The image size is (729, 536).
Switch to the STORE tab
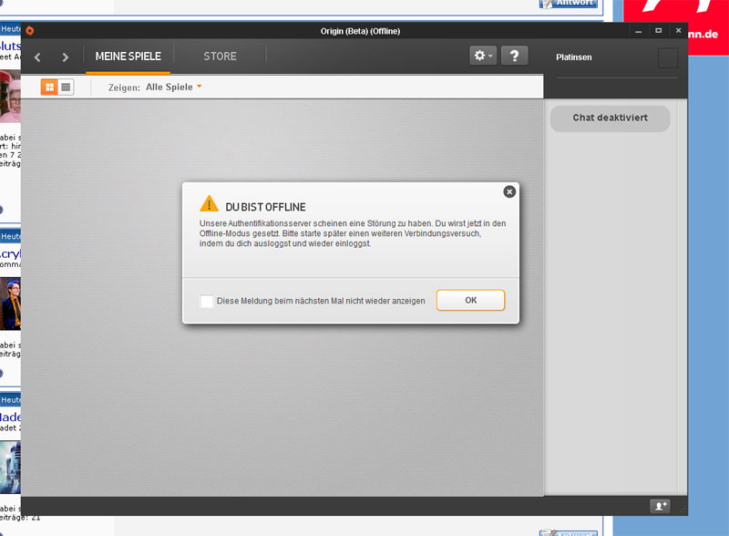pos(220,57)
